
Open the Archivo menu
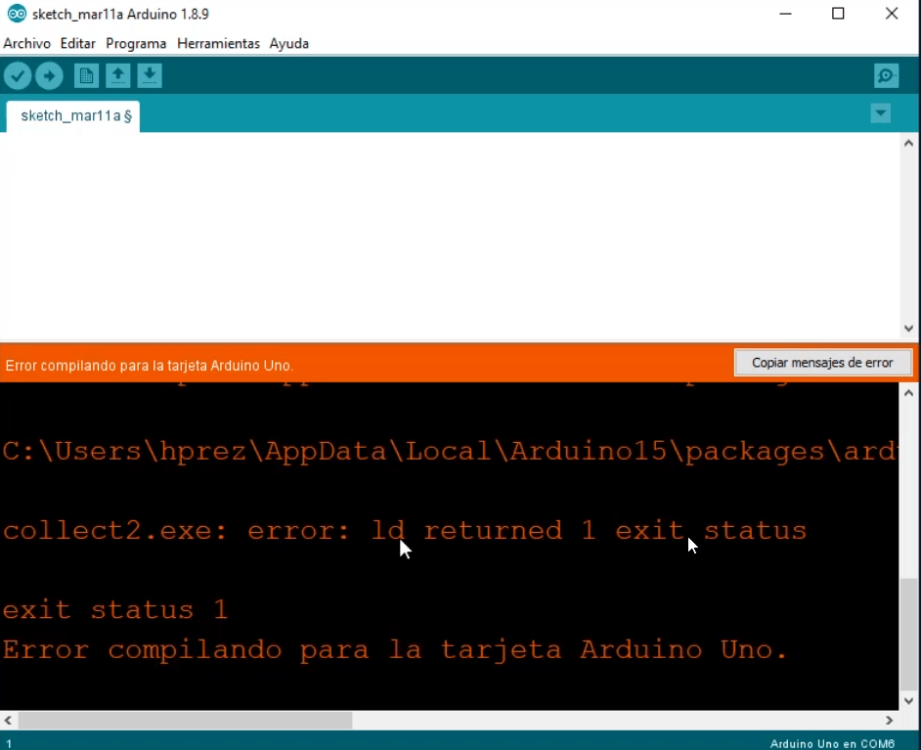pyautogui.click(x=27, y=43)
